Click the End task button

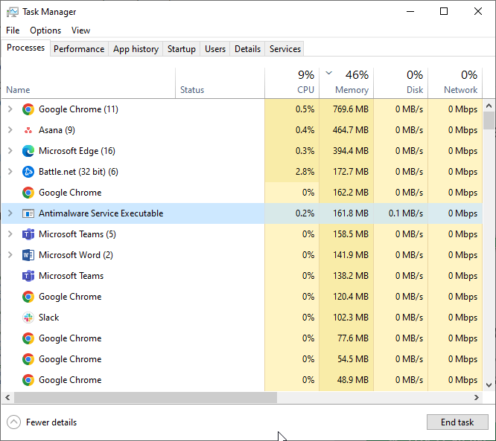[x=457, y=422]
